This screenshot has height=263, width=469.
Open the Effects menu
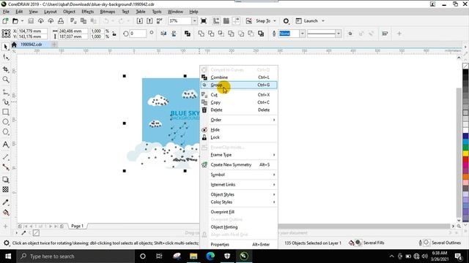[x=88, y=12]
